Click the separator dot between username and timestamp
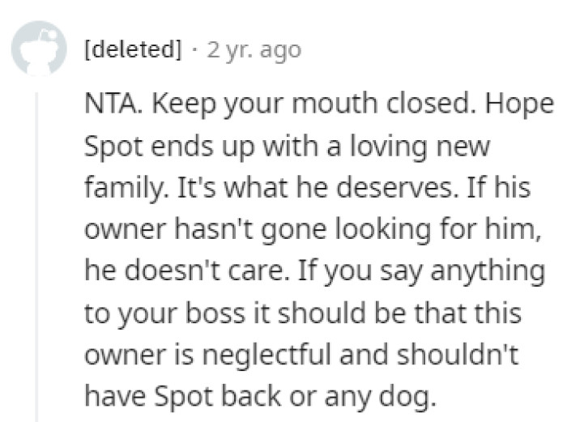Viewport: 567px width, 422px height. tap(195, 50)
